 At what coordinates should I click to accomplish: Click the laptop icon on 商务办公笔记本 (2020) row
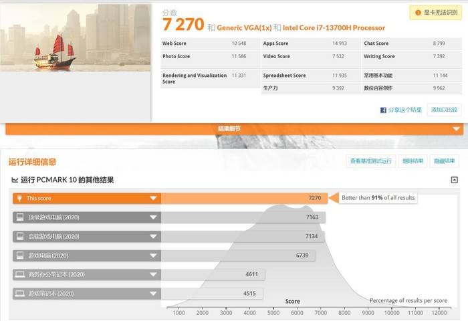click(x=20, y=274)
